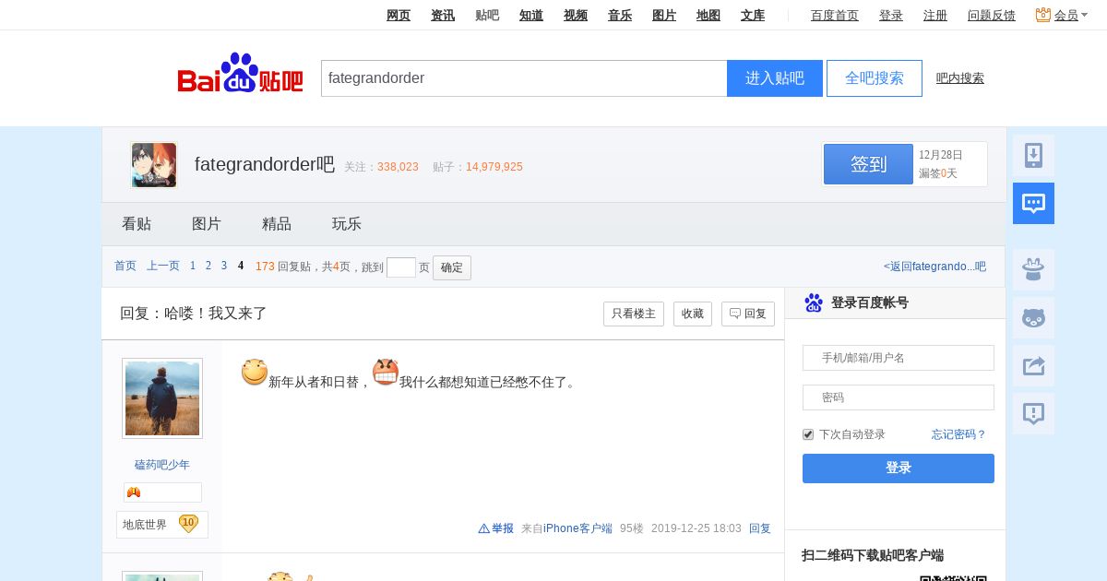Go to 上一页 previous page
This screenshot has width=1107, height=581.
[163, 266]
